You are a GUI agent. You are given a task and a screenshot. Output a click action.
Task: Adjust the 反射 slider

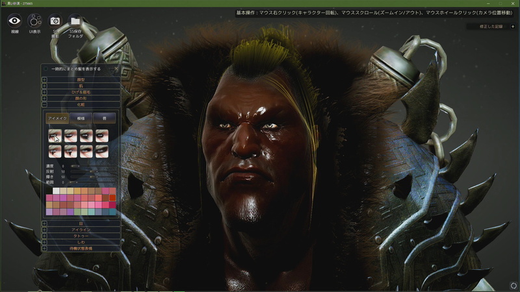93,171
